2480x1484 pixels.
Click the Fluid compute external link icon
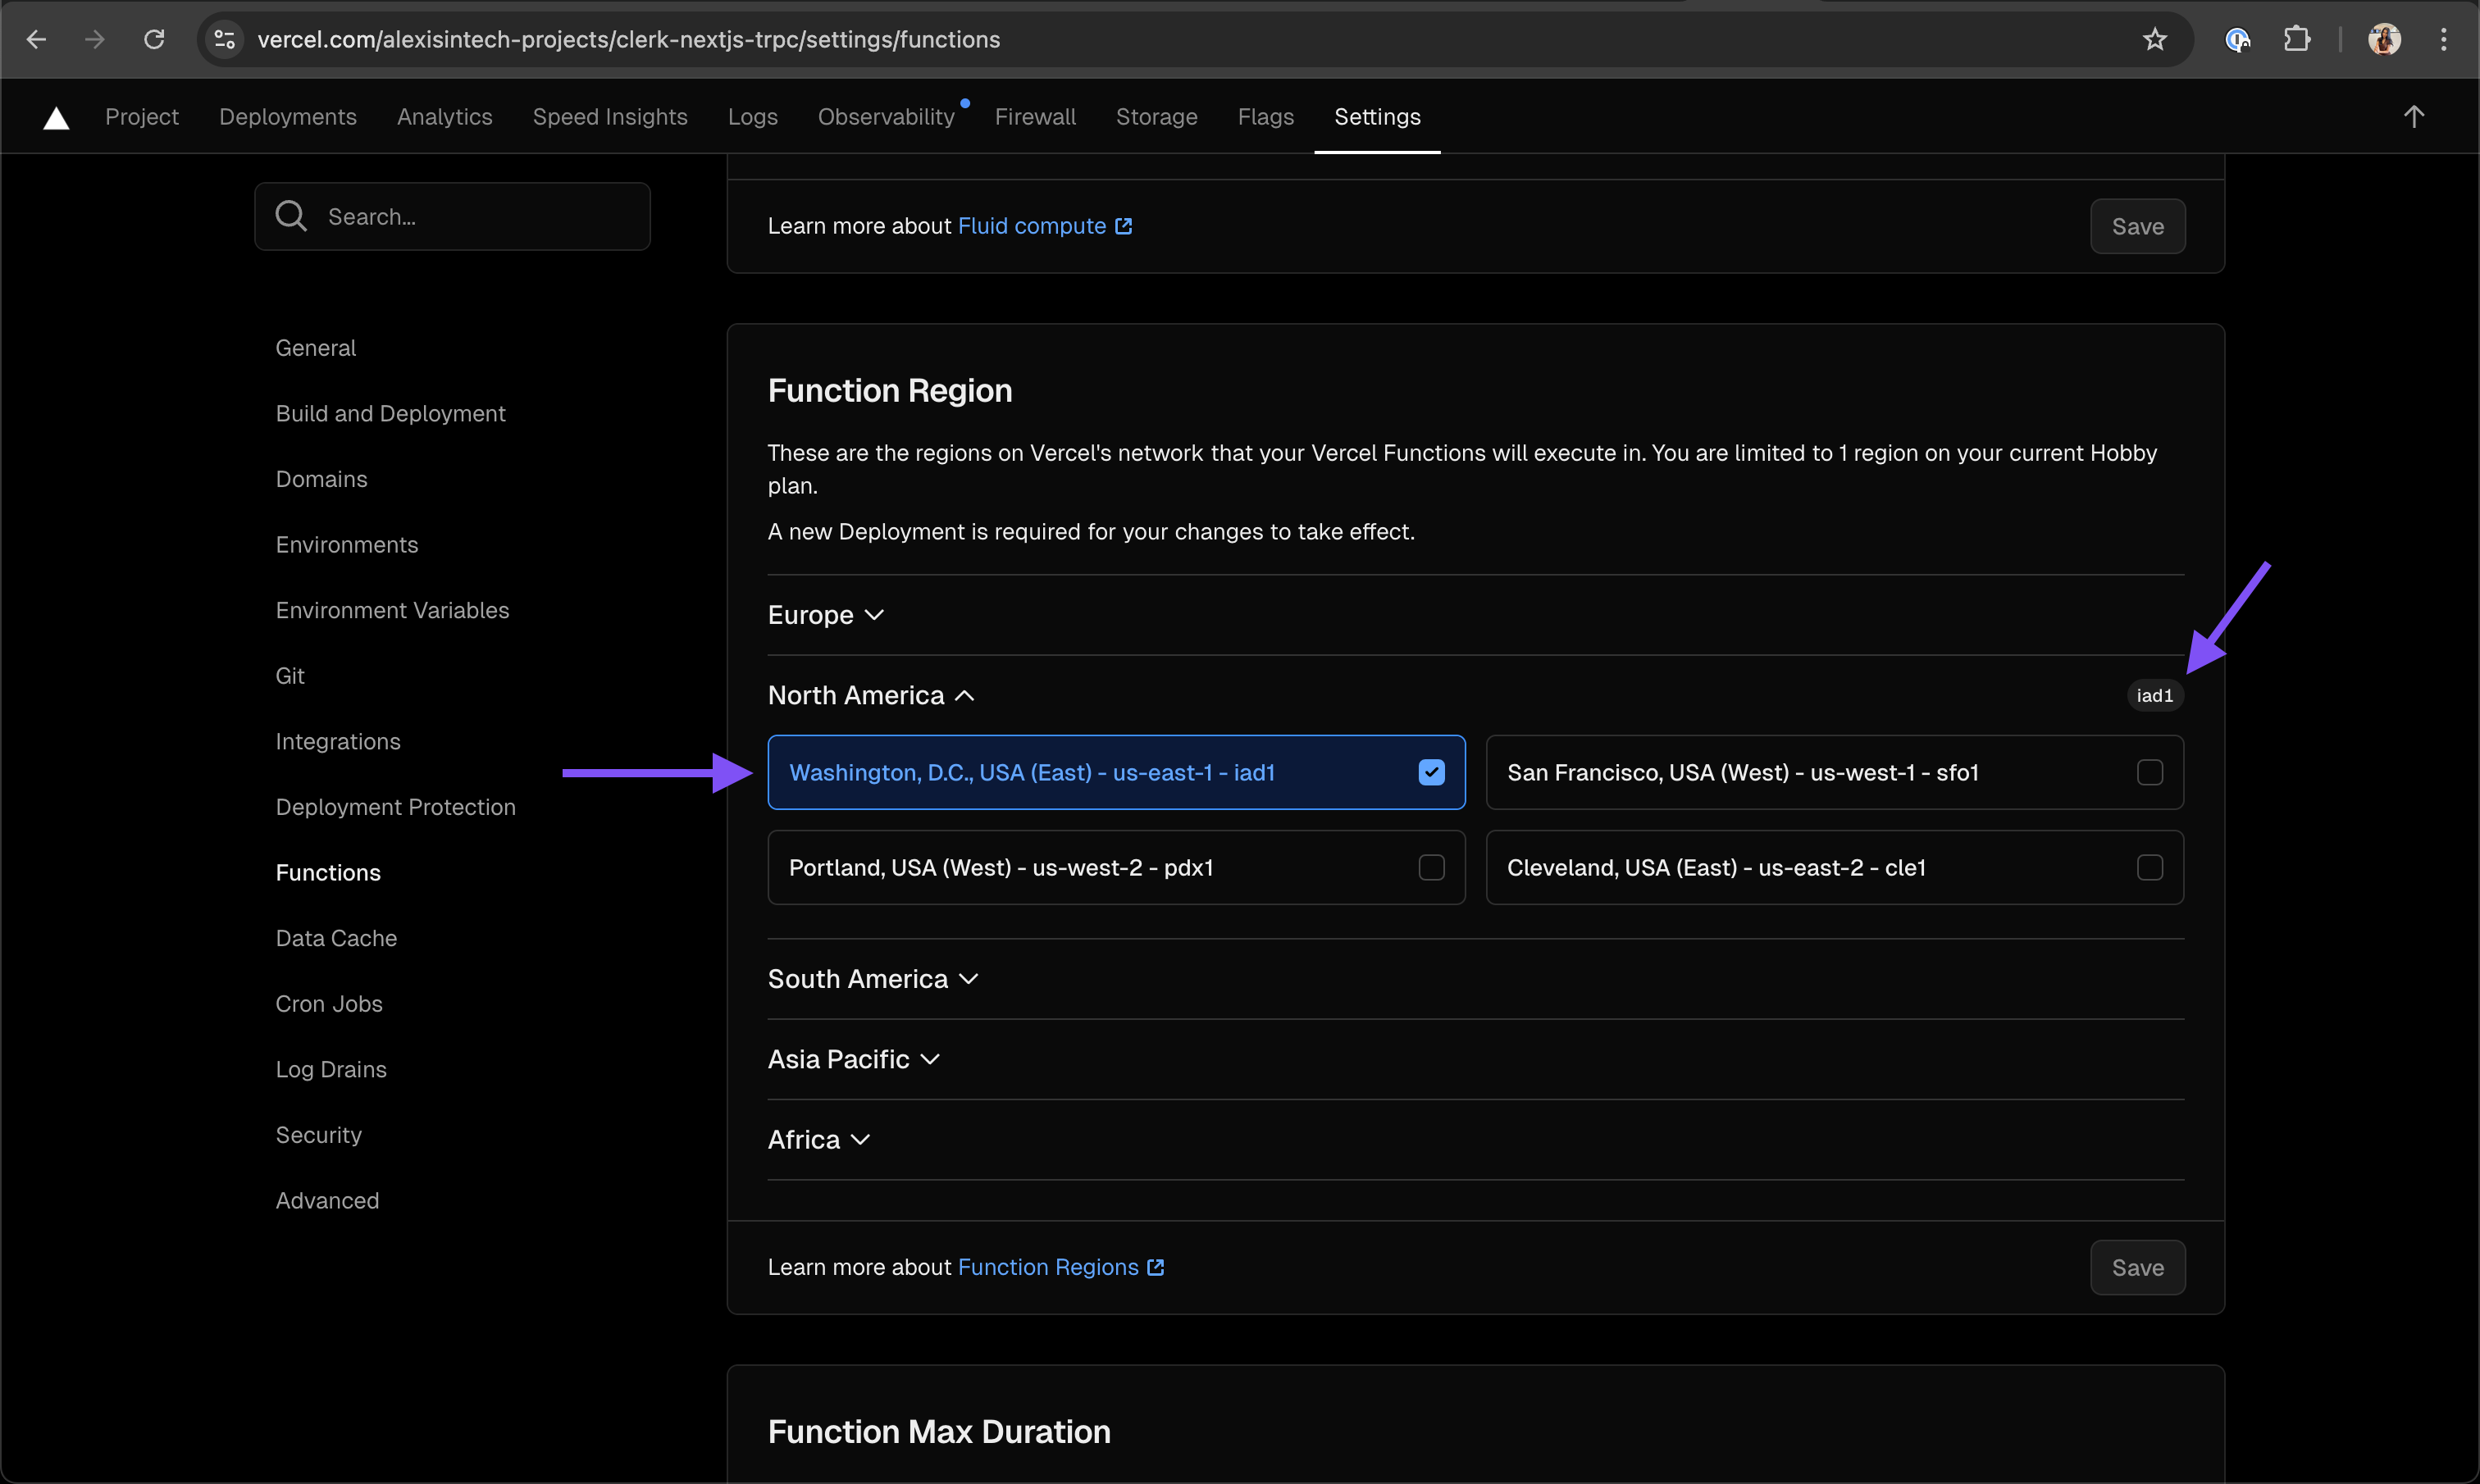(x=1123, y=226)
